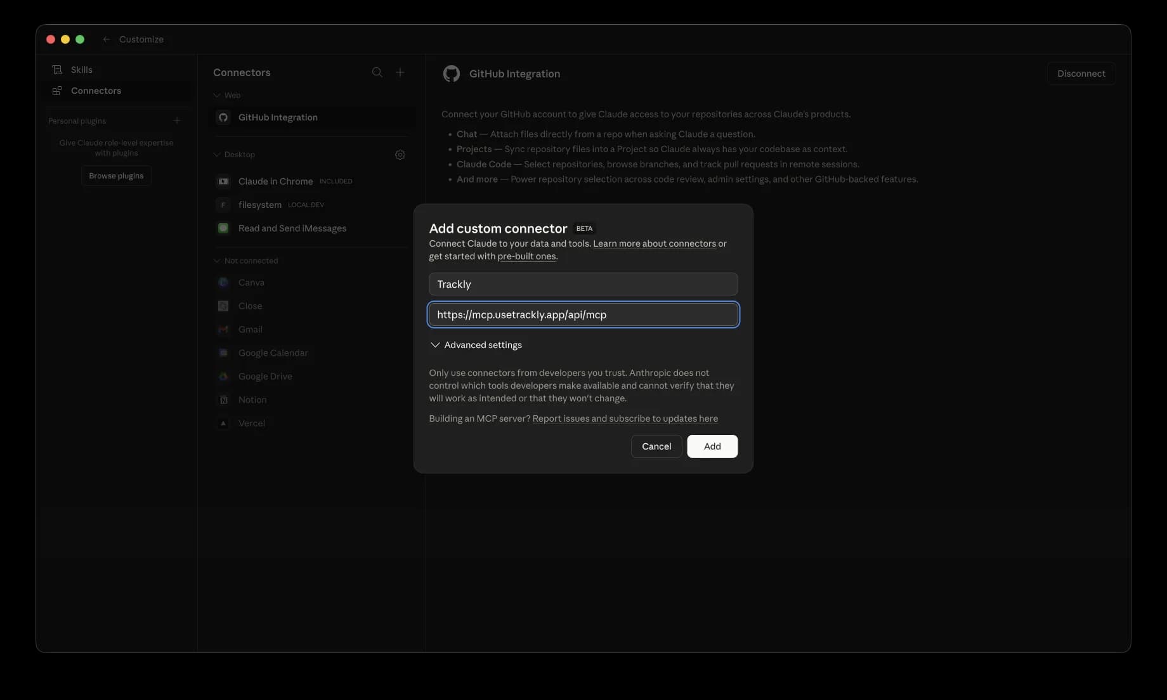Select the Notion connector icon
The image size is (1167, 700).
point(223,399)
